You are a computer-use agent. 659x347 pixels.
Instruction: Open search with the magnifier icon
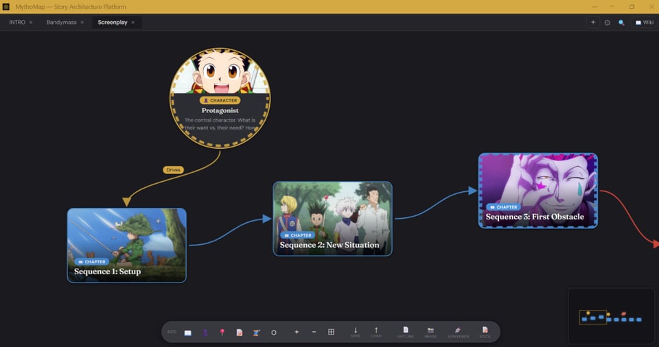click(x=621, y=23)
